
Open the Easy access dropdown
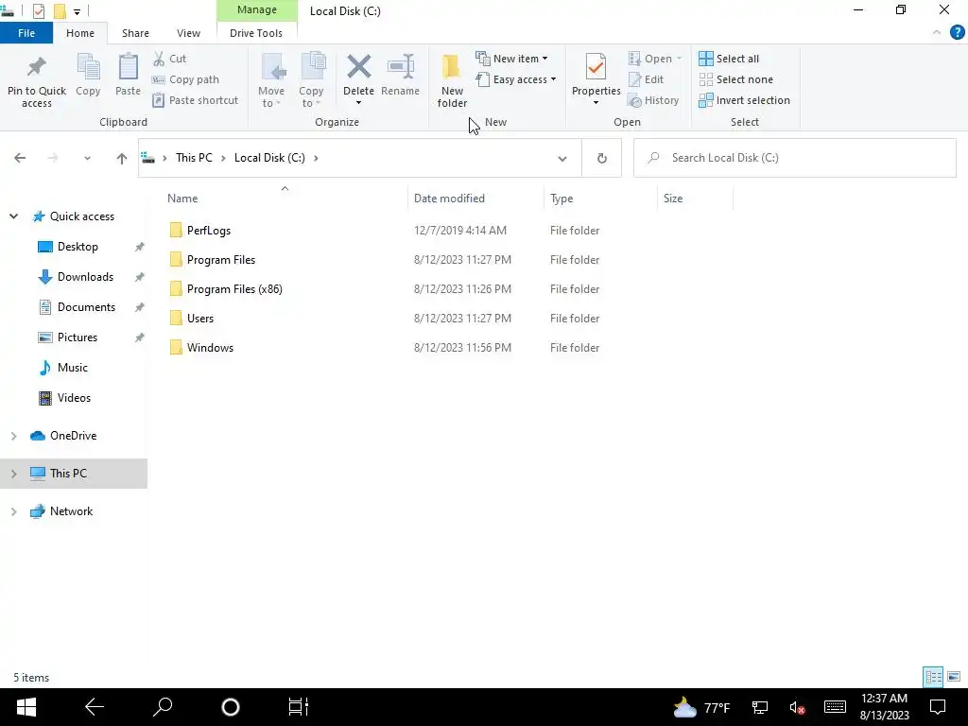click(x=515, y=79)
